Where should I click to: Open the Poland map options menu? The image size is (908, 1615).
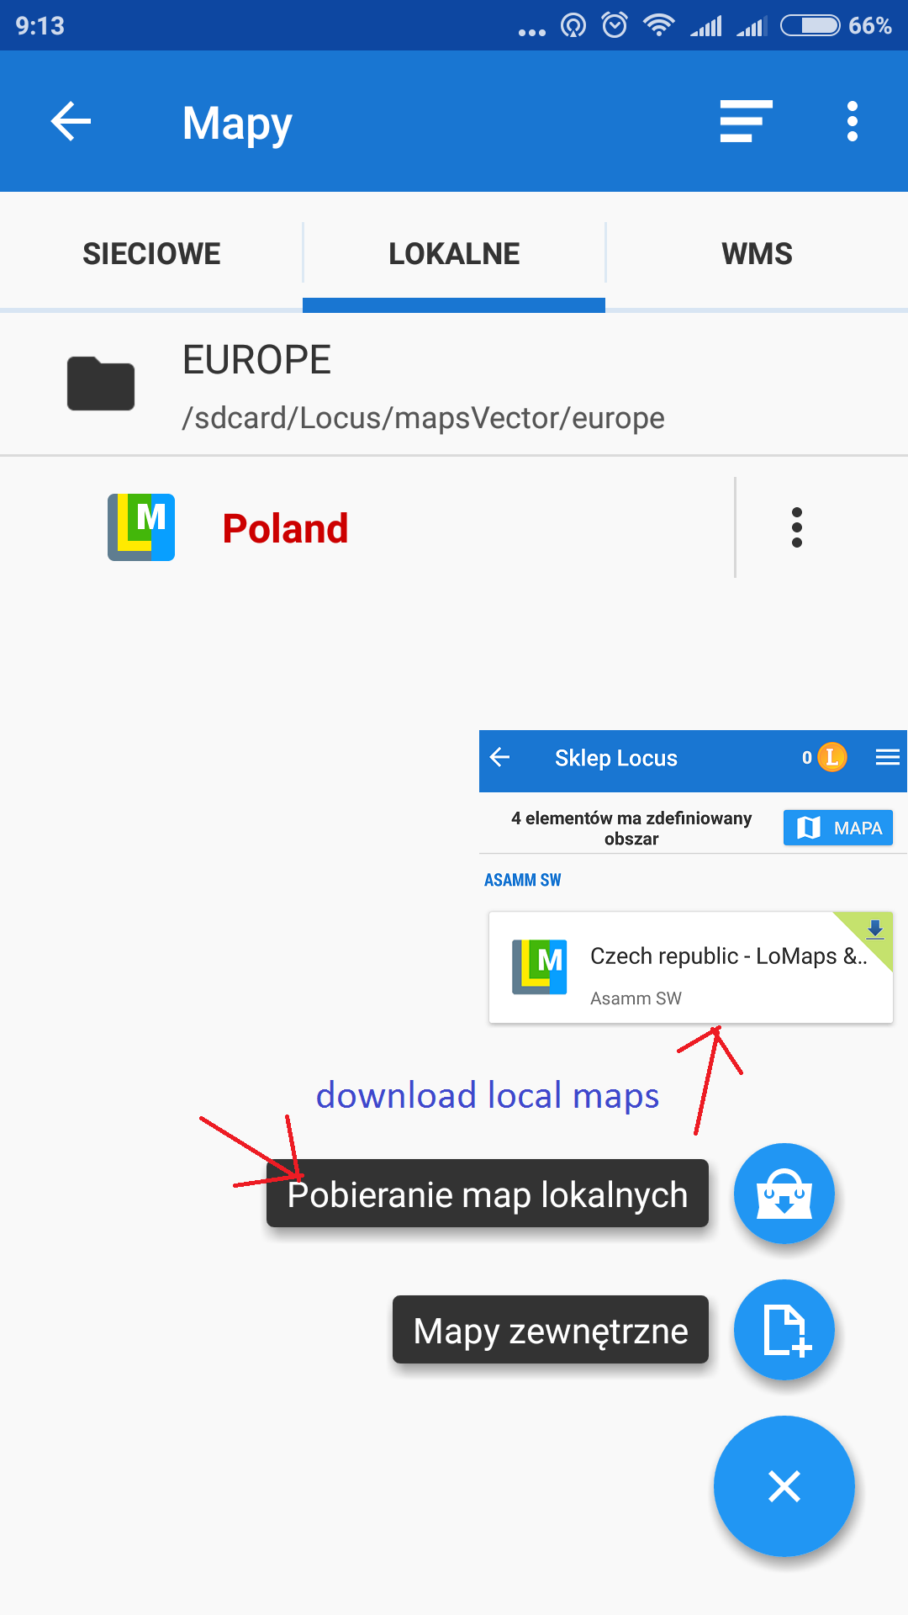796,527
